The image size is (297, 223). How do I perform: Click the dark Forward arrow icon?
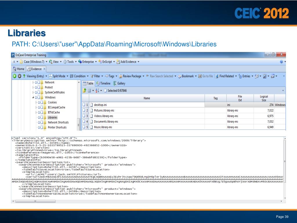click(19, 76)
